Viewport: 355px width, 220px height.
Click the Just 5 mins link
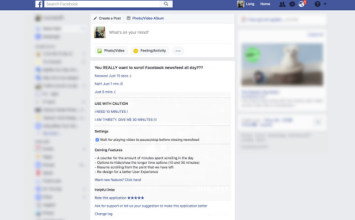[x=105, y=92]
